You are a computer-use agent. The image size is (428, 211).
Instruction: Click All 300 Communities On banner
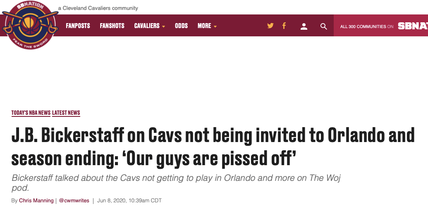coord(366,26)
